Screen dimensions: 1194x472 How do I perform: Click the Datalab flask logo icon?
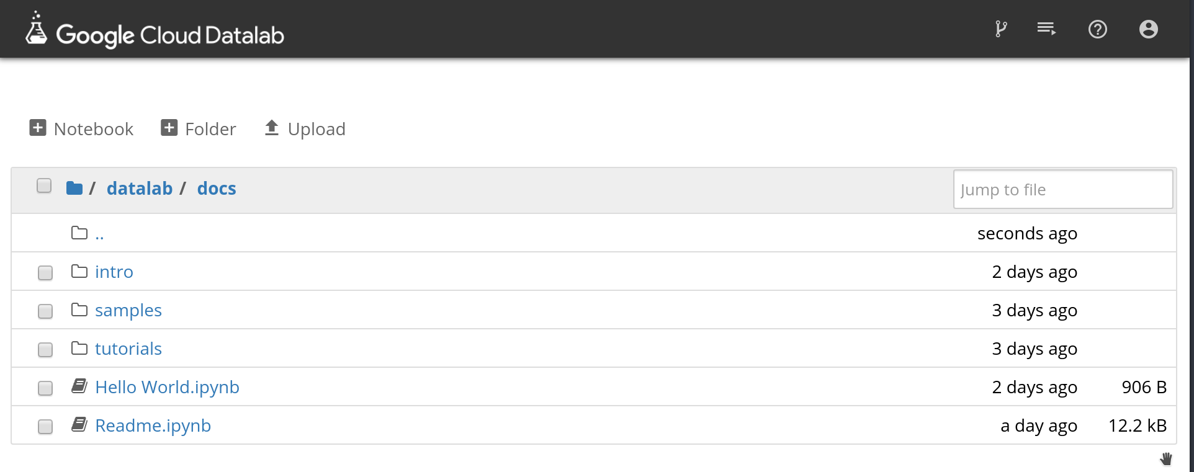(36, 29)
